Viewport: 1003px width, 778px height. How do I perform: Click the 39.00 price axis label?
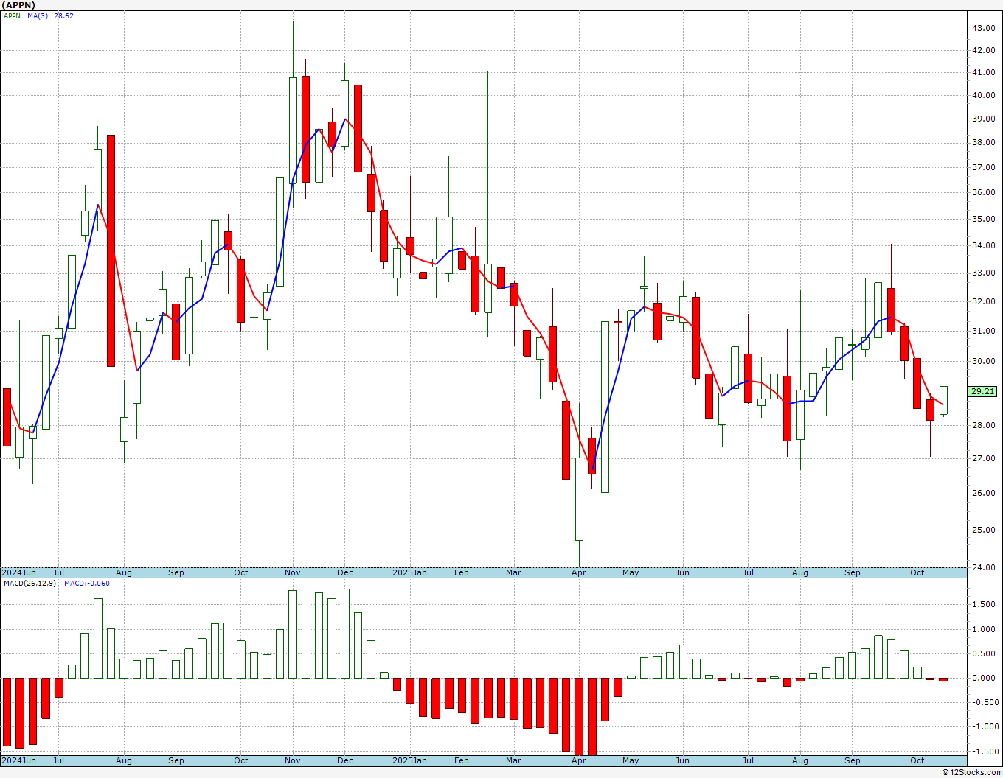983,119
